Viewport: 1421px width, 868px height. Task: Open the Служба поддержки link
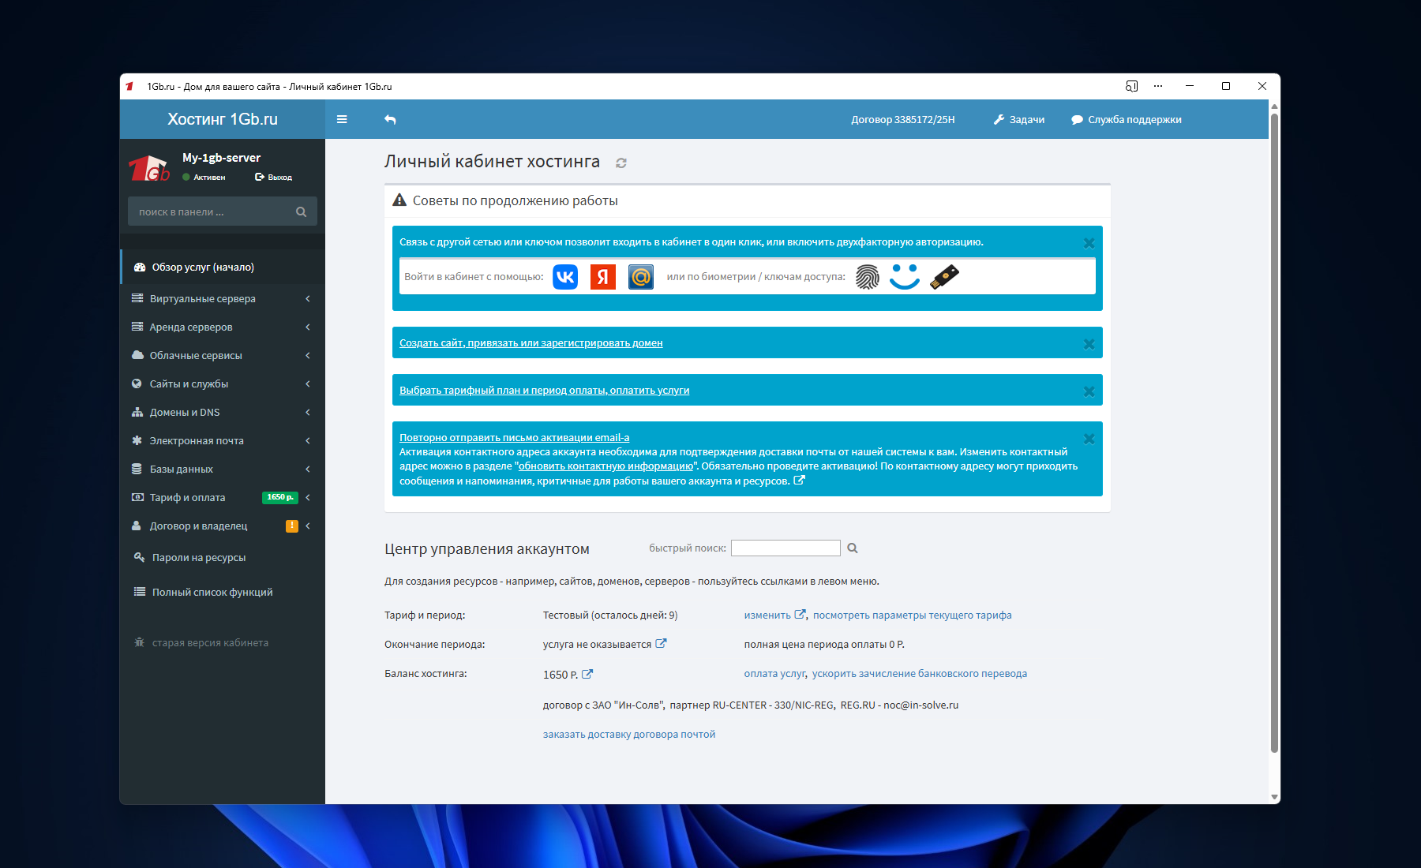coord(1127,120)
